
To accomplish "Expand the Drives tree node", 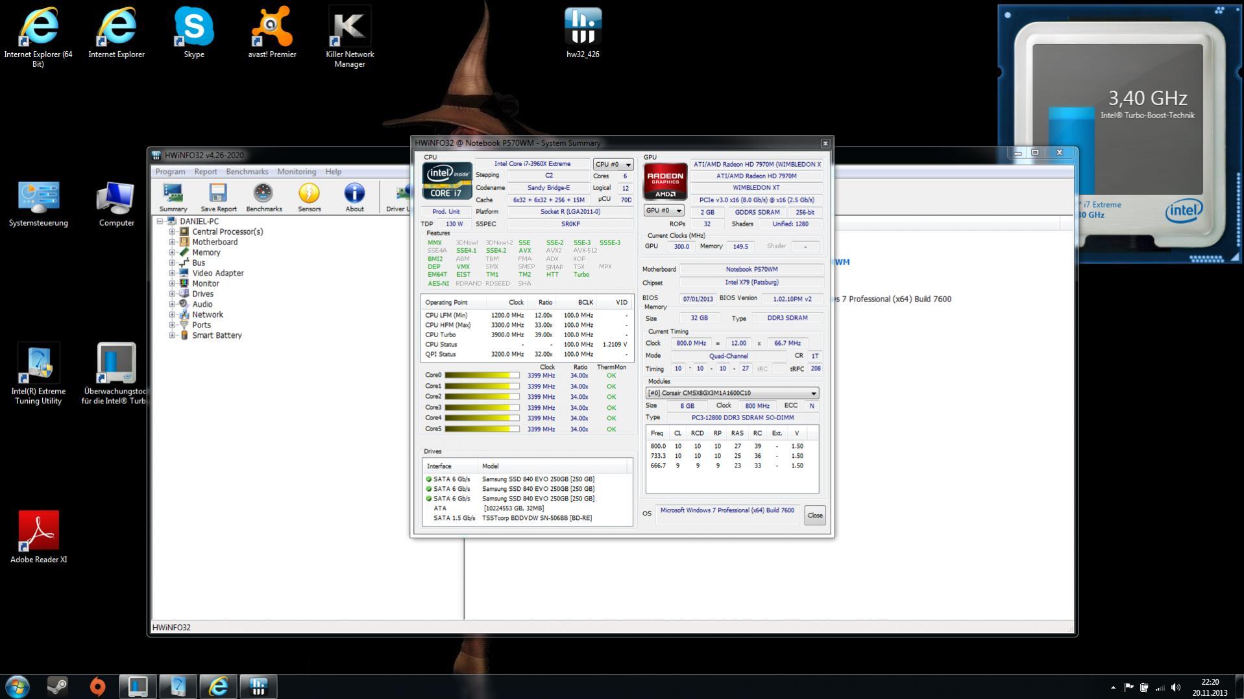I will (172, 294).
